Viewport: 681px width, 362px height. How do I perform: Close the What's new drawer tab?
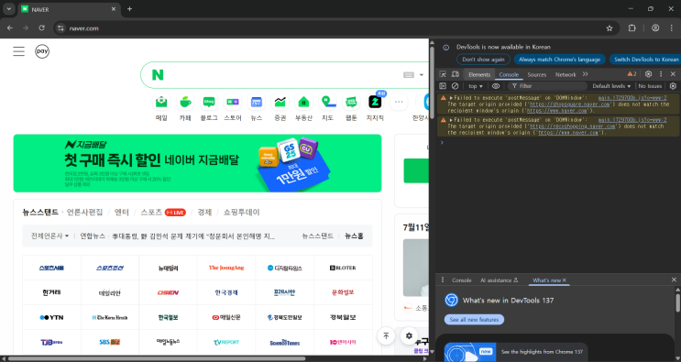point(565,280)
